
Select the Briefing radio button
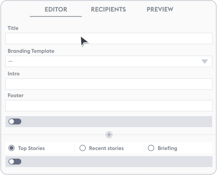(x=151, y=148)
